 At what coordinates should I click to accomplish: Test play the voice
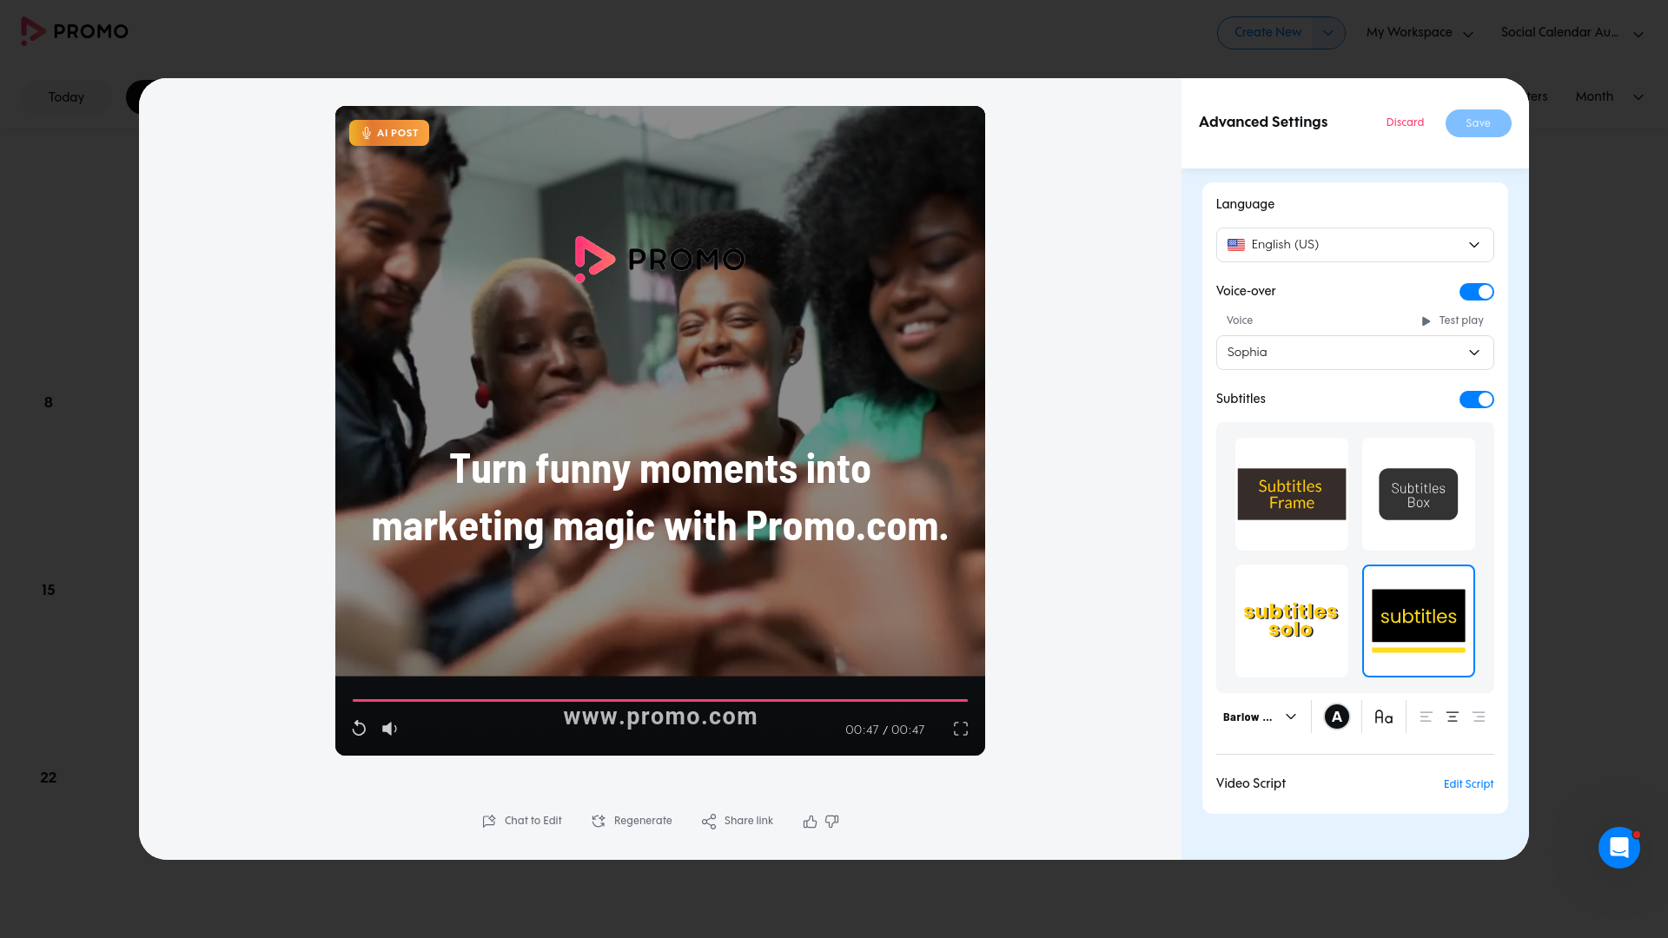click(x=1453, y=320)
